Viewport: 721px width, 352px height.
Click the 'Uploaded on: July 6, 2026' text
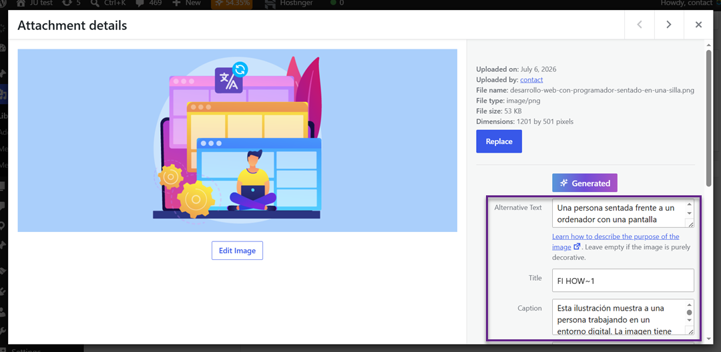516,69
